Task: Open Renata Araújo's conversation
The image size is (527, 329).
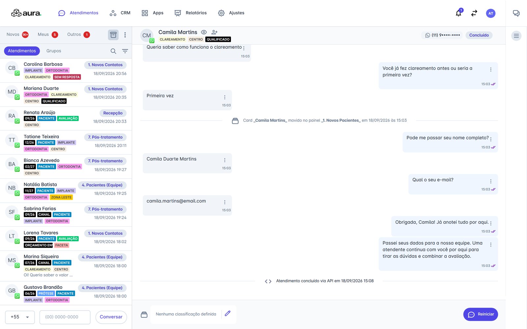Action: click(x=66, y=118)
